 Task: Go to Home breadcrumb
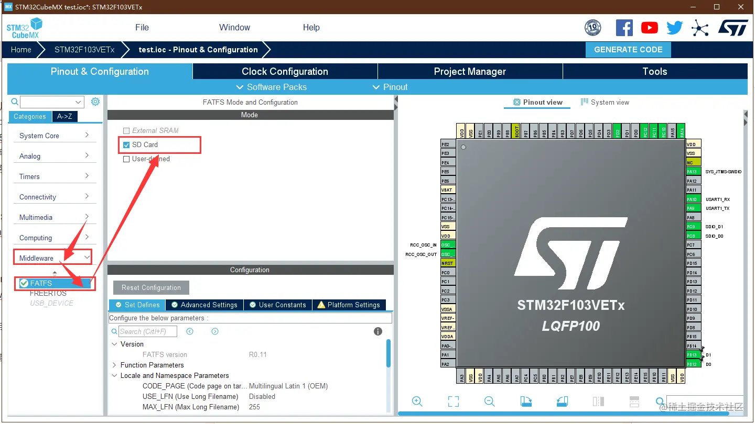[x=21, y=50]
